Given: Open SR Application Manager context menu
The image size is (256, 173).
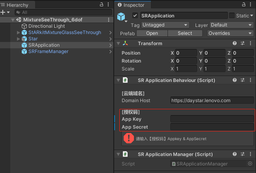Looking at the screenshot, I should click(250, 154).
